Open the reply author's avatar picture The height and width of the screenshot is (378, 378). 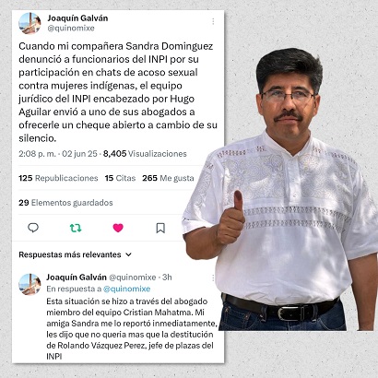click(x=30, y=284)
